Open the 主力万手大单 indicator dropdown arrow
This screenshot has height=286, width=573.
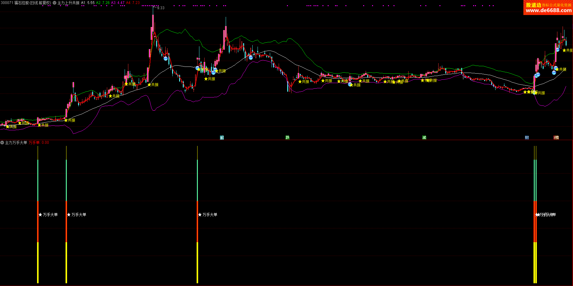pyautogui.click(x=2, y=143)
